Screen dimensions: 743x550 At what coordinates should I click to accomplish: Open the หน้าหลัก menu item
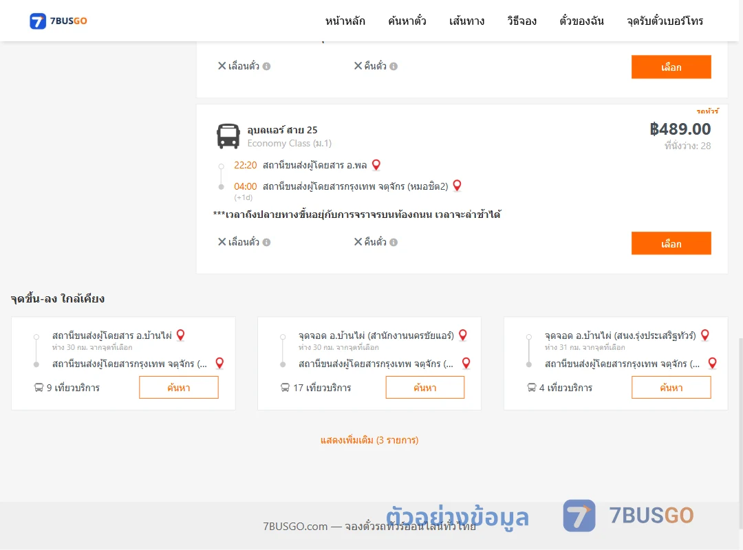point(345,21)
